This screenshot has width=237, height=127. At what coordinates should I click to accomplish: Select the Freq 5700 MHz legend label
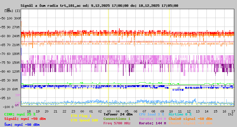(117, 123)
